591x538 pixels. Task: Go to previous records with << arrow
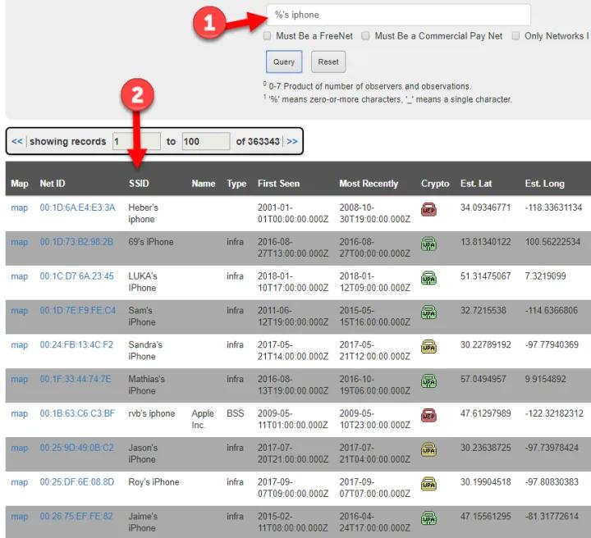(17, 142)
